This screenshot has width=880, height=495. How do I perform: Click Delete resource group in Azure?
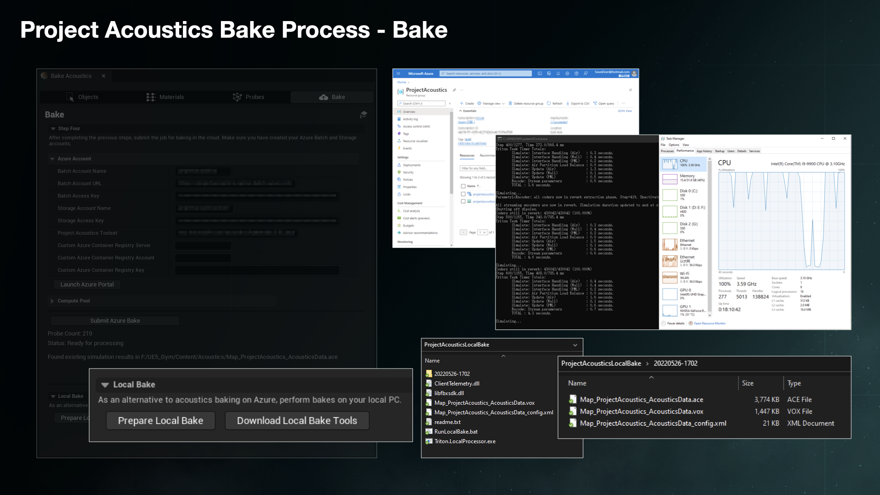(526, 104)
